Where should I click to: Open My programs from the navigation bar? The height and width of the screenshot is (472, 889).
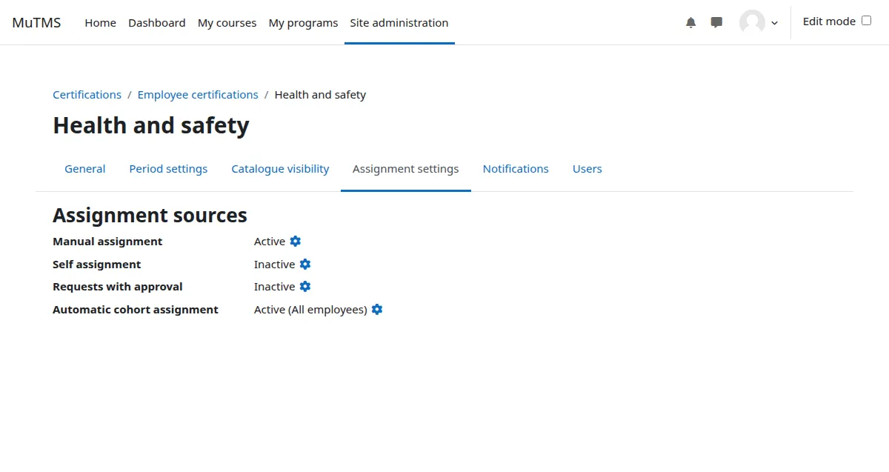point(303,22)
